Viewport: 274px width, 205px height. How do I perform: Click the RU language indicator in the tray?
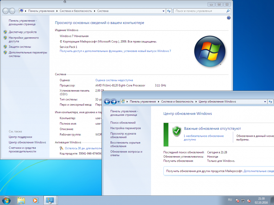[x=230, y=200]
